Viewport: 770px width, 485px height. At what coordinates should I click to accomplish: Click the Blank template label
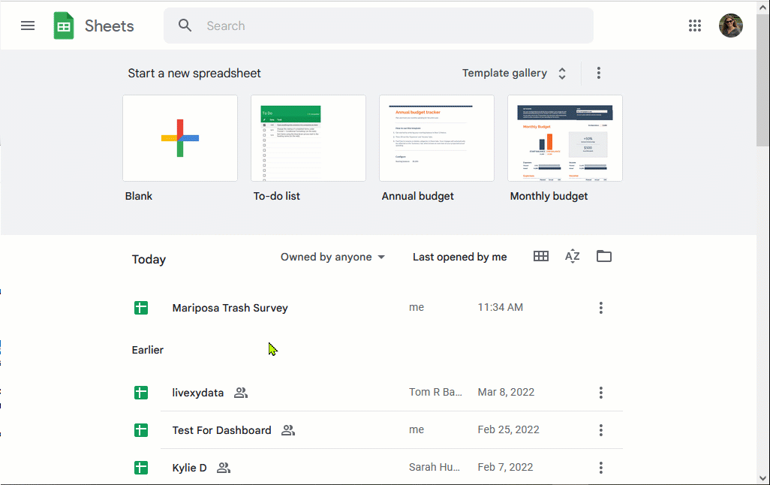139,196
